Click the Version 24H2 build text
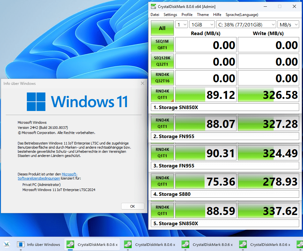The height and width of the screenshot is (251, 303). click(43, 128)
